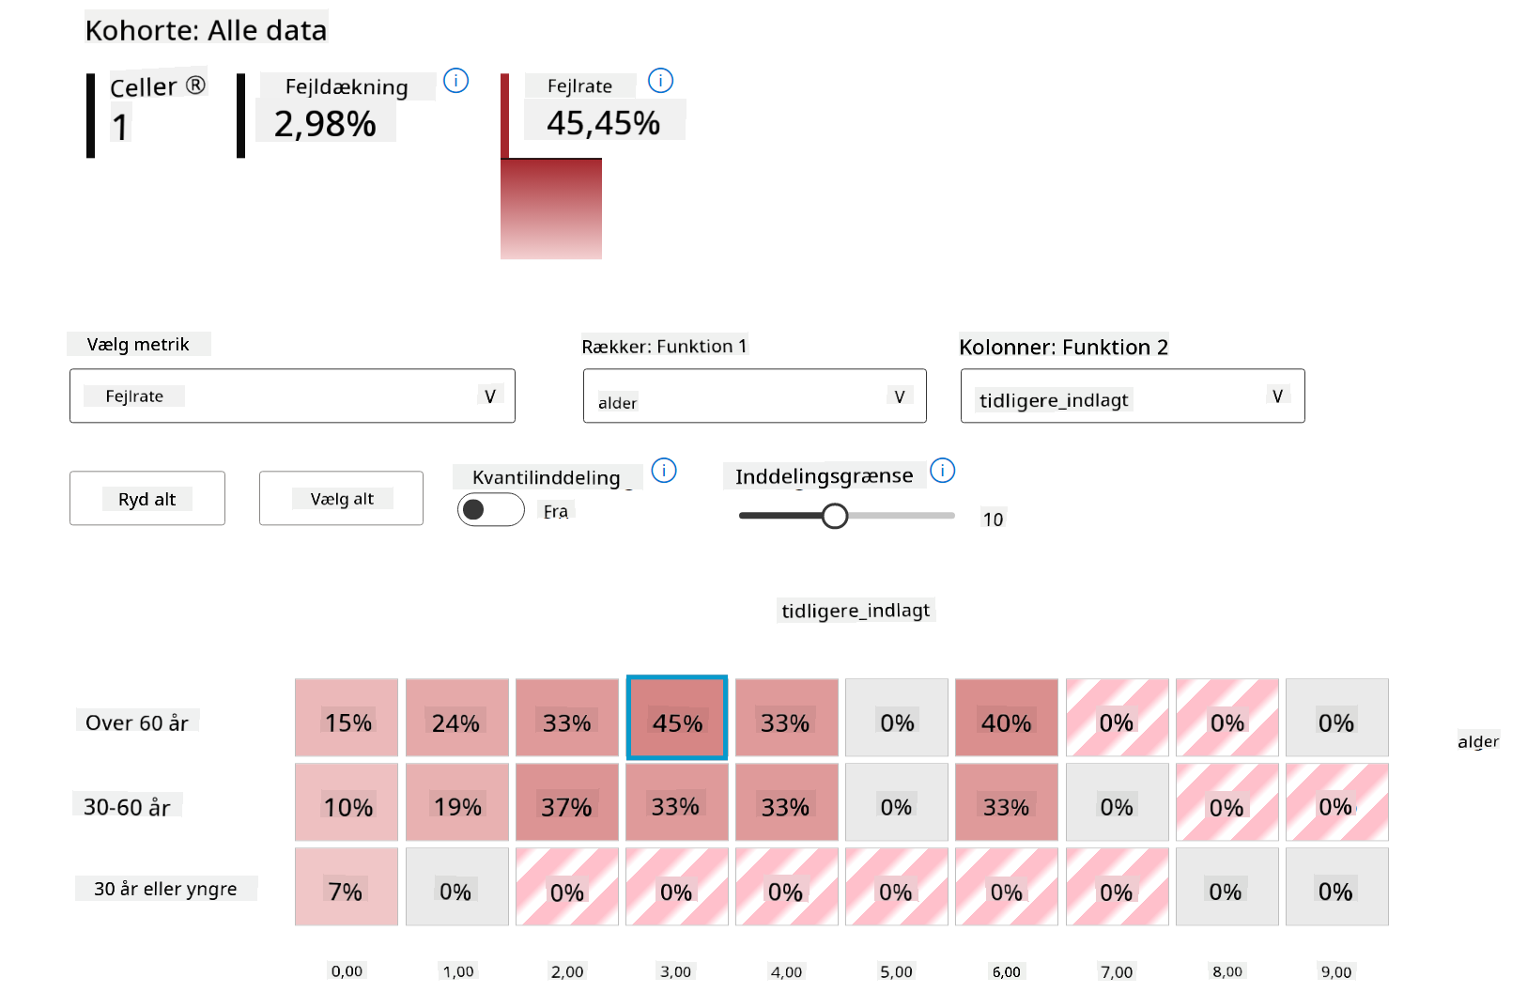Open info tooltip for Kvantilinddeling
Viewport: 1527px width, 993px height.
point(664,470)
